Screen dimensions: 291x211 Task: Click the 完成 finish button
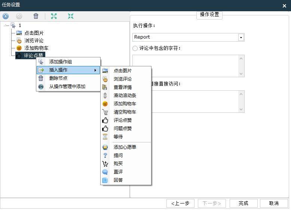click(243, 203)
